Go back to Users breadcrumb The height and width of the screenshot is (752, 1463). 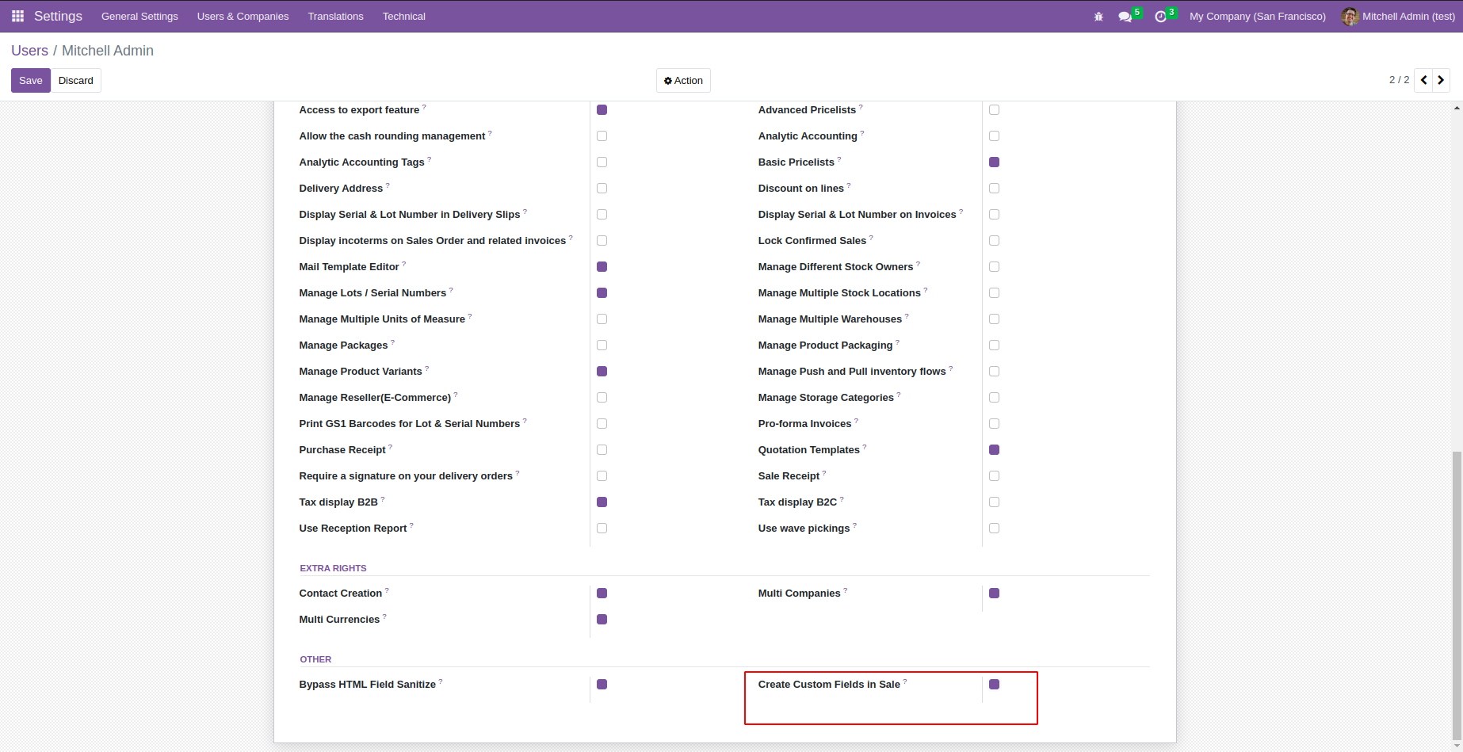pyautogui.click(x=29, y=51)
